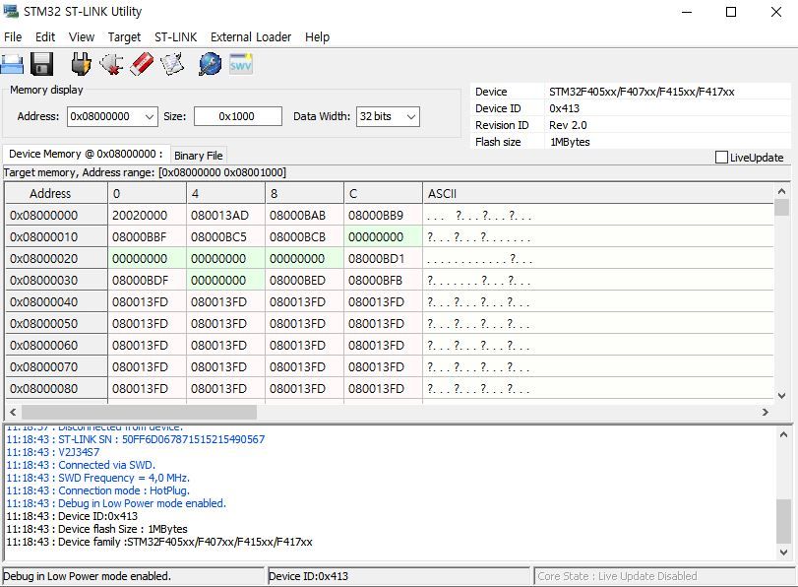Click the Open file toolbar icon

point(12,64)
